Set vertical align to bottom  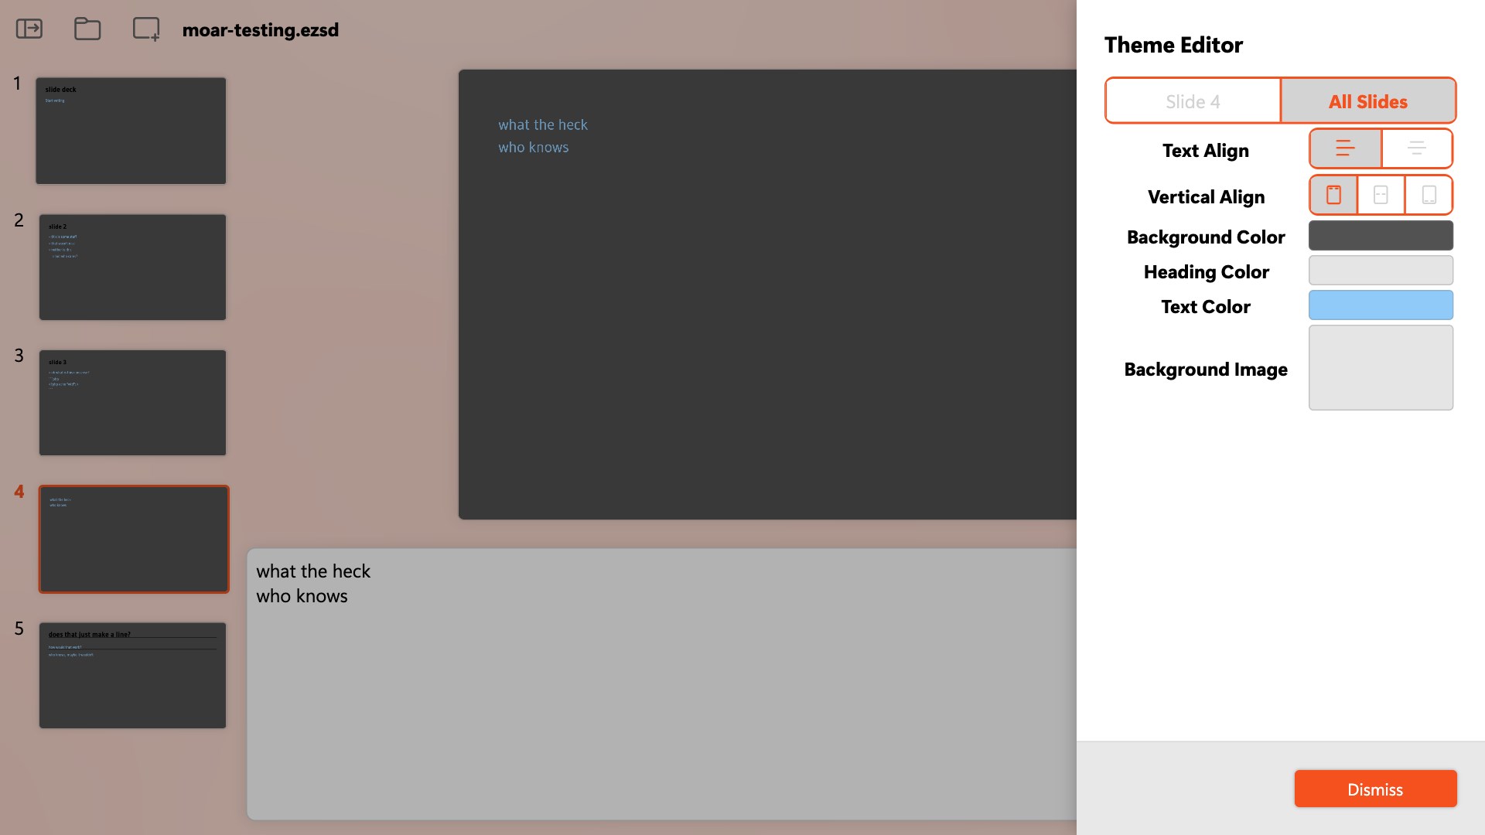(x=1429, y=195)
